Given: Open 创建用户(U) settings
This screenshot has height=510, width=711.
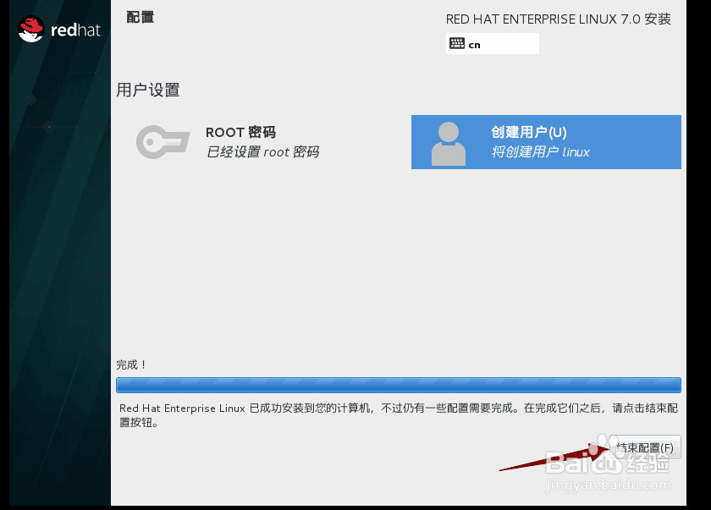Looking at the screenshot, I should coord(546,142).
